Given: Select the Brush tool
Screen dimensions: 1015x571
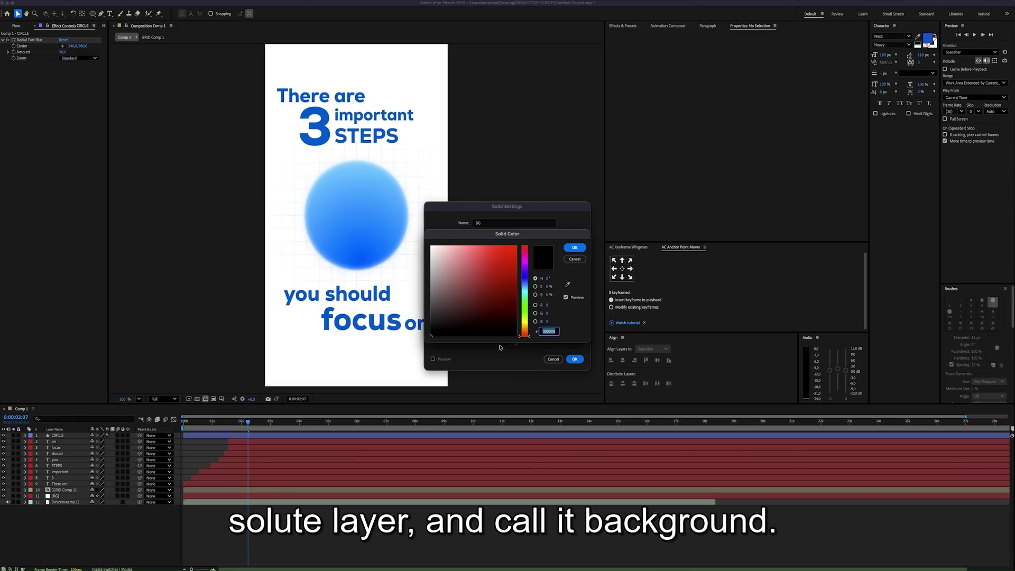Looking at the screenshot, I should 120,14.
